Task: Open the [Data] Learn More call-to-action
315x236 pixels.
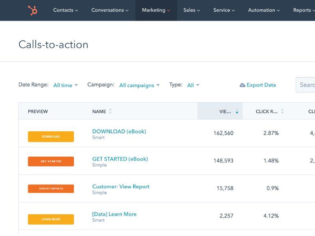Action: pyautogui.click(x=114, y=214)
